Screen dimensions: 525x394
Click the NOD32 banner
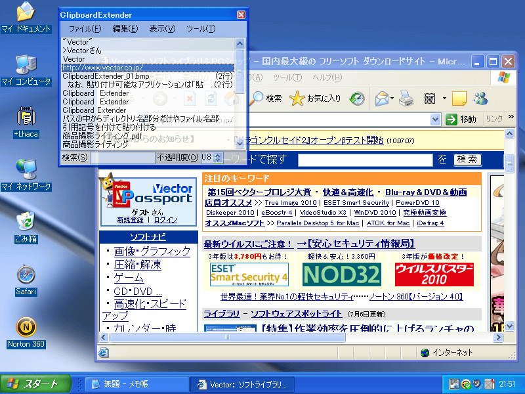341,274
